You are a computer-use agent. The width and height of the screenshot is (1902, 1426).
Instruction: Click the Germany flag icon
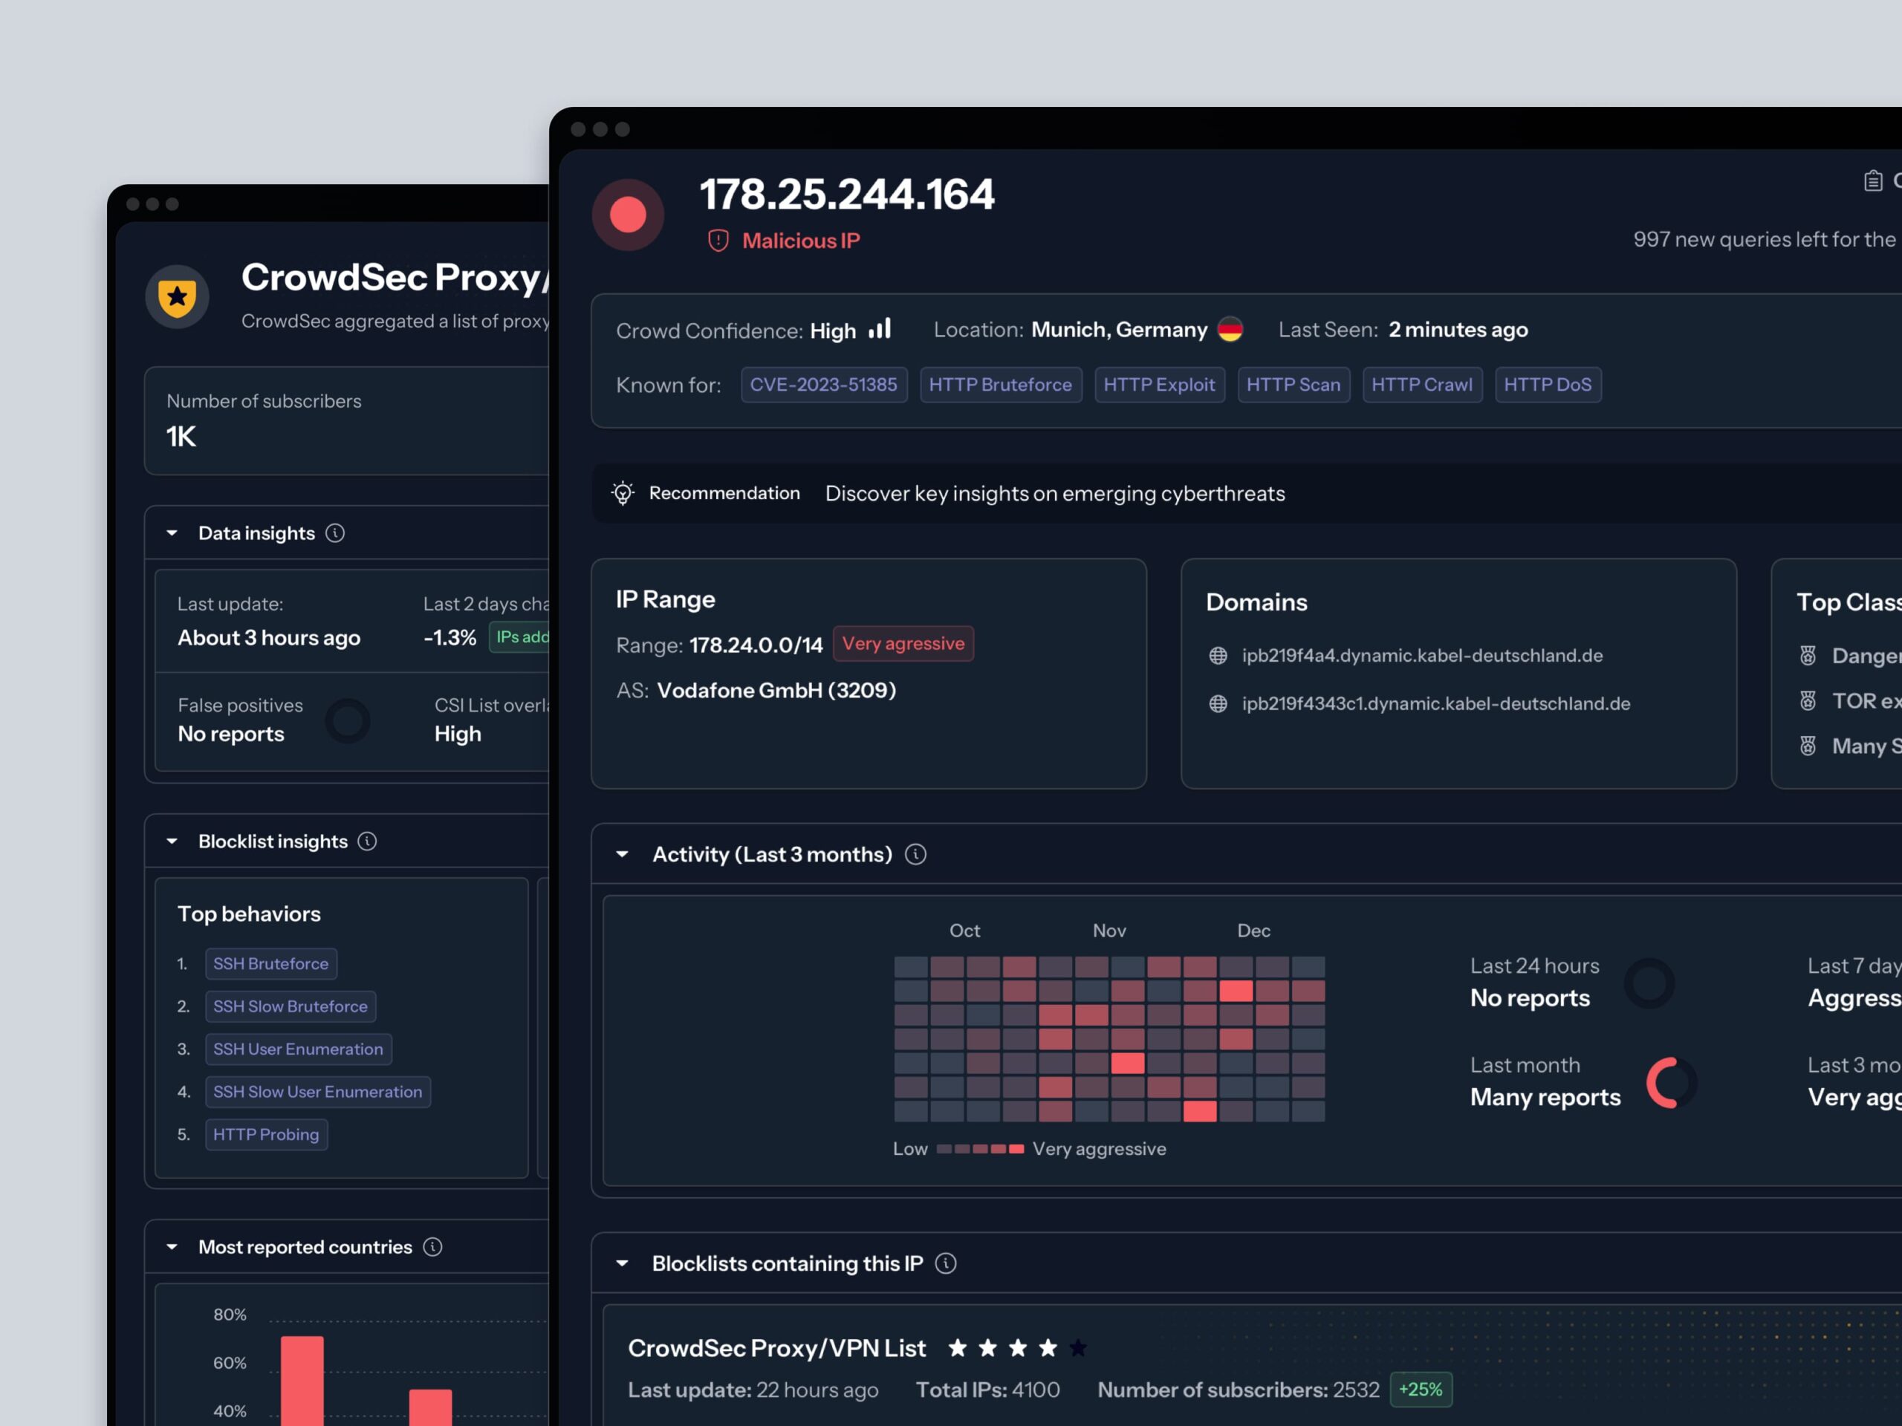point(1230,329)
